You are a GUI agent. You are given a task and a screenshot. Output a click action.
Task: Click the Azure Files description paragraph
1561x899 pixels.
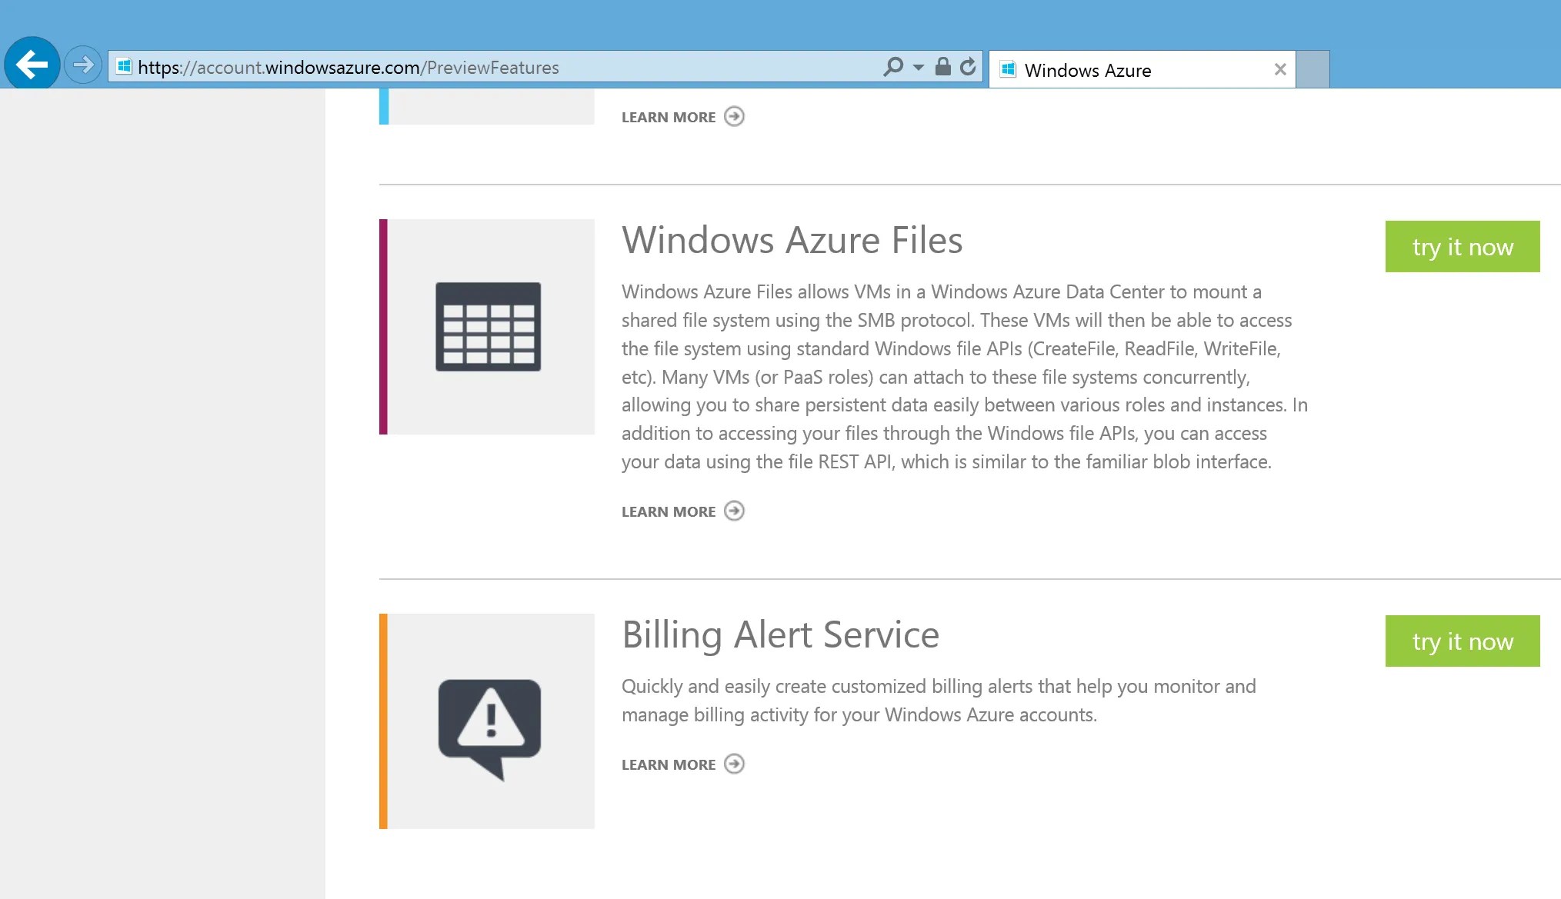pos(965,377)
